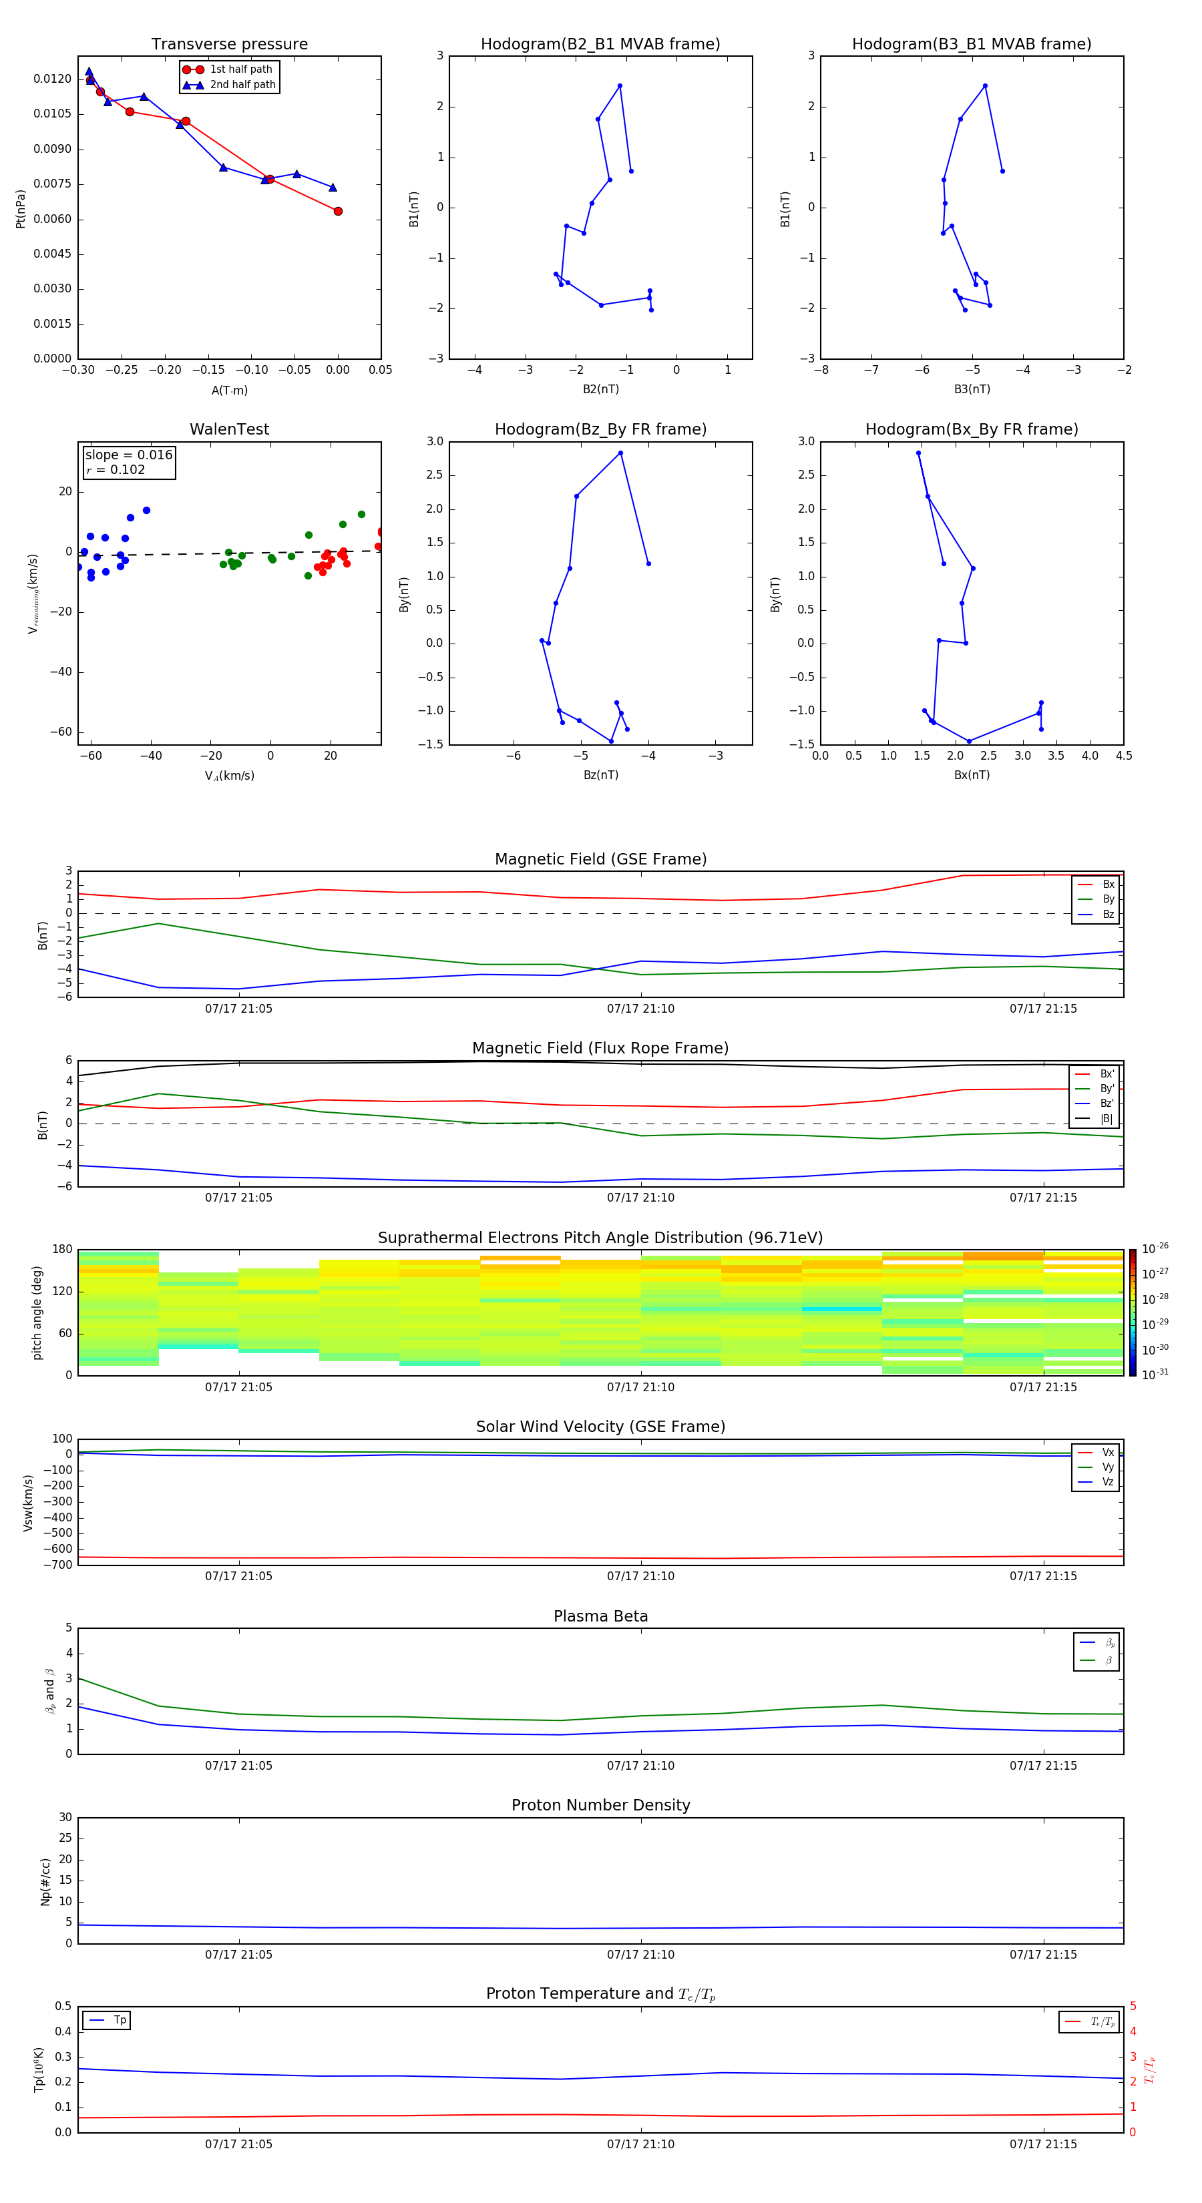The height and width of the screenshot is (2203, 1202).
Task: Click the Tp legend box
Action: (x=106, y=2020)
